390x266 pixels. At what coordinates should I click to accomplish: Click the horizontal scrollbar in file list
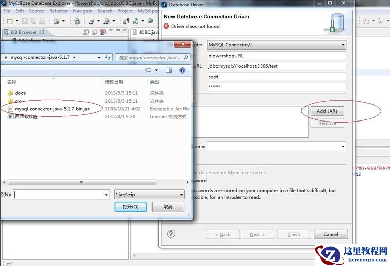[x=81, y=182]
